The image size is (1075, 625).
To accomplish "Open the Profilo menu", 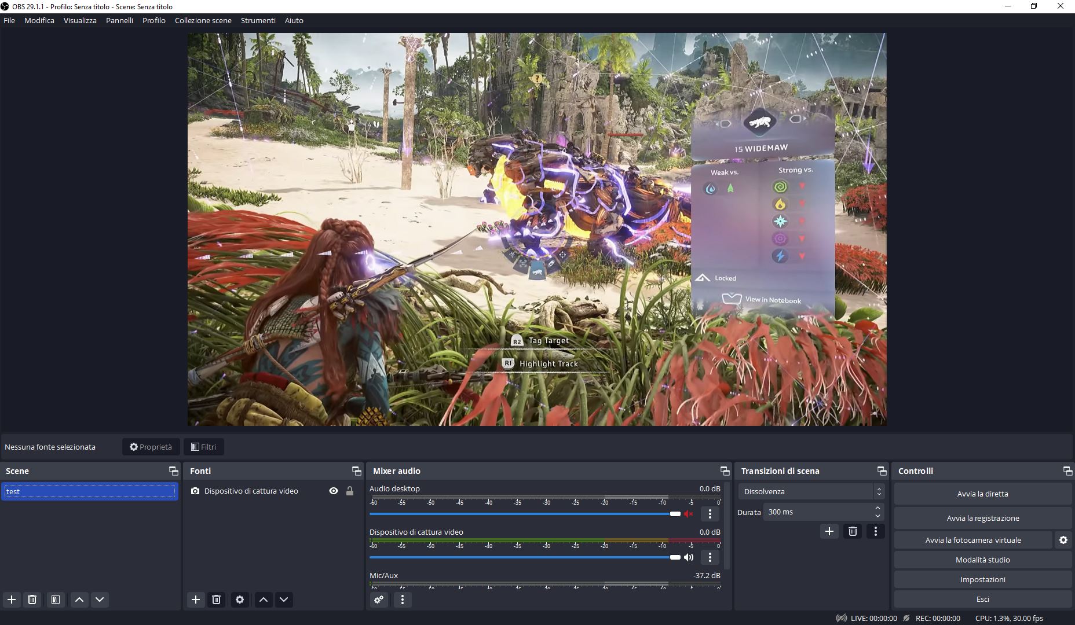I will point(154,20).
